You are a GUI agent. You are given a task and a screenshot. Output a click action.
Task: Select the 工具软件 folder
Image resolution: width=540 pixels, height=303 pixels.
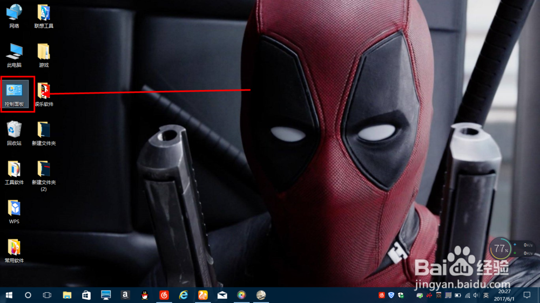[14, 173]
